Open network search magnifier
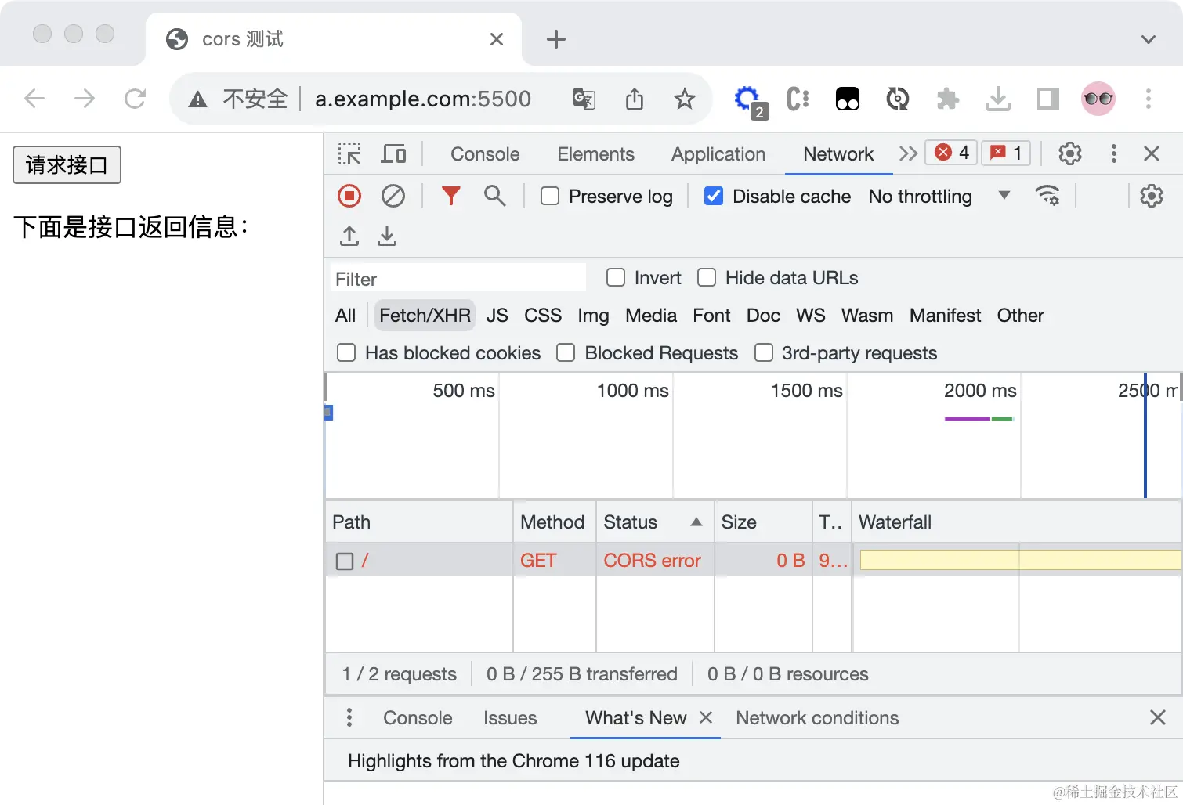Viewport: 1183px width, 805px height. pos(494,196)
